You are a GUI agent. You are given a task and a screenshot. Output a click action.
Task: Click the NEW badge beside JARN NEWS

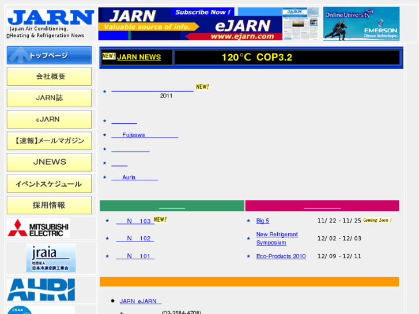click(x=109, y=56)
